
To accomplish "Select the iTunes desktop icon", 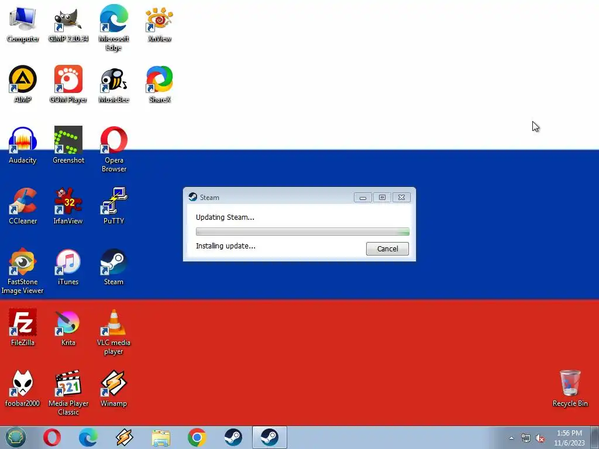I will pyautogui.click(x=68, y=267).
